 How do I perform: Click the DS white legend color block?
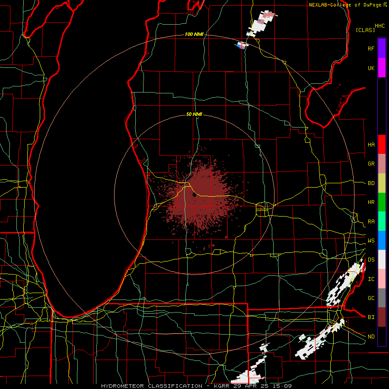pos(382,259)
